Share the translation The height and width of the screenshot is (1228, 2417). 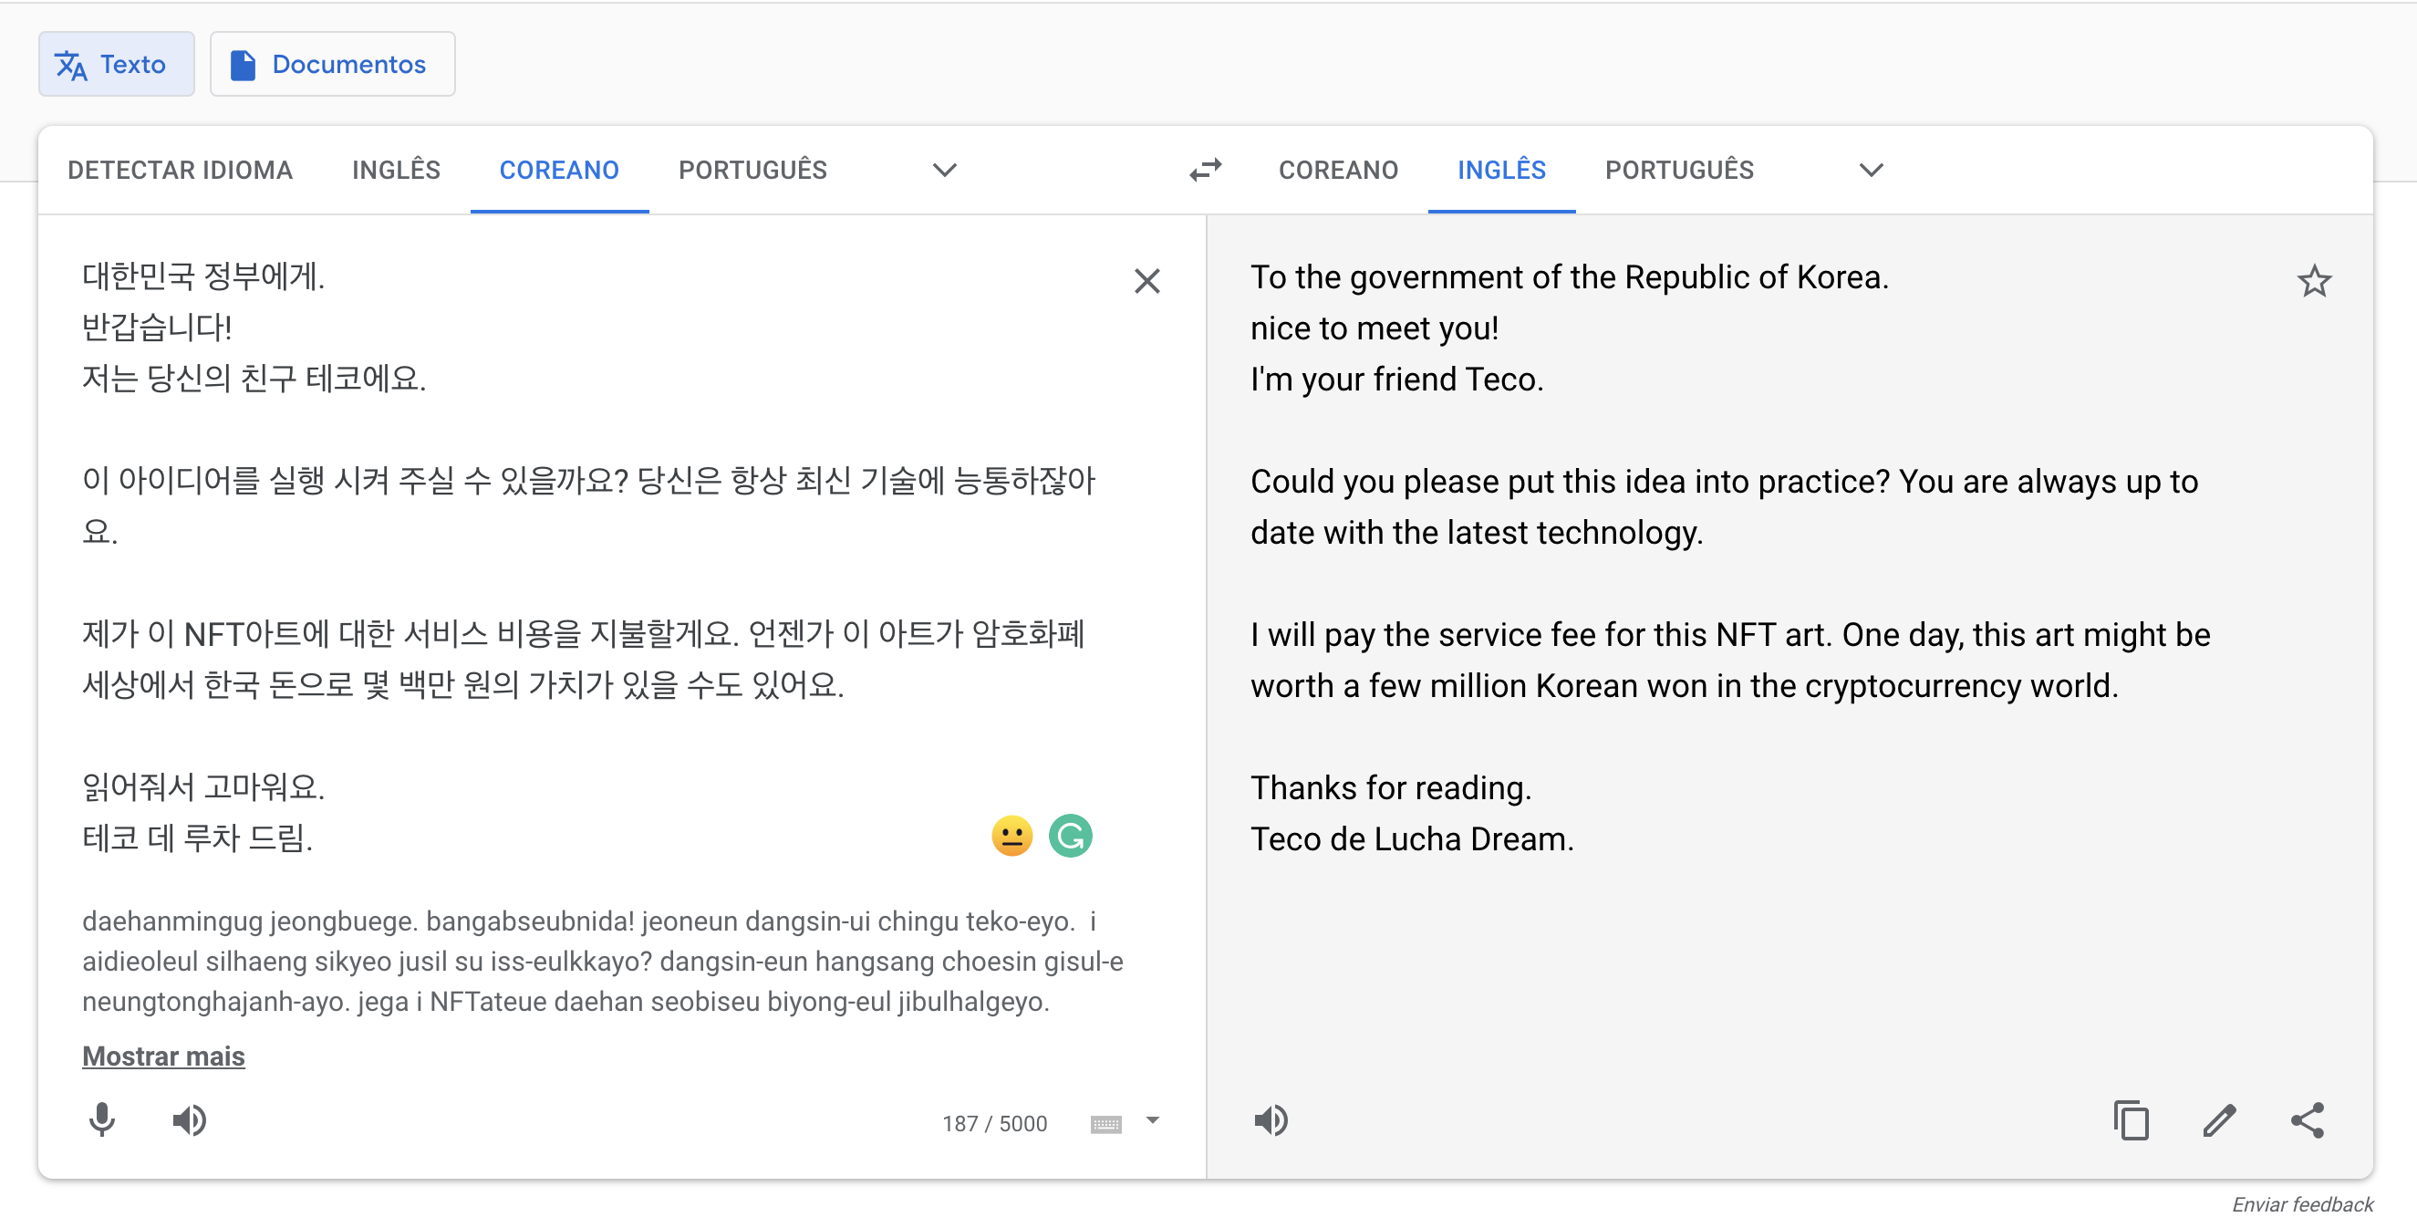2308,1120
